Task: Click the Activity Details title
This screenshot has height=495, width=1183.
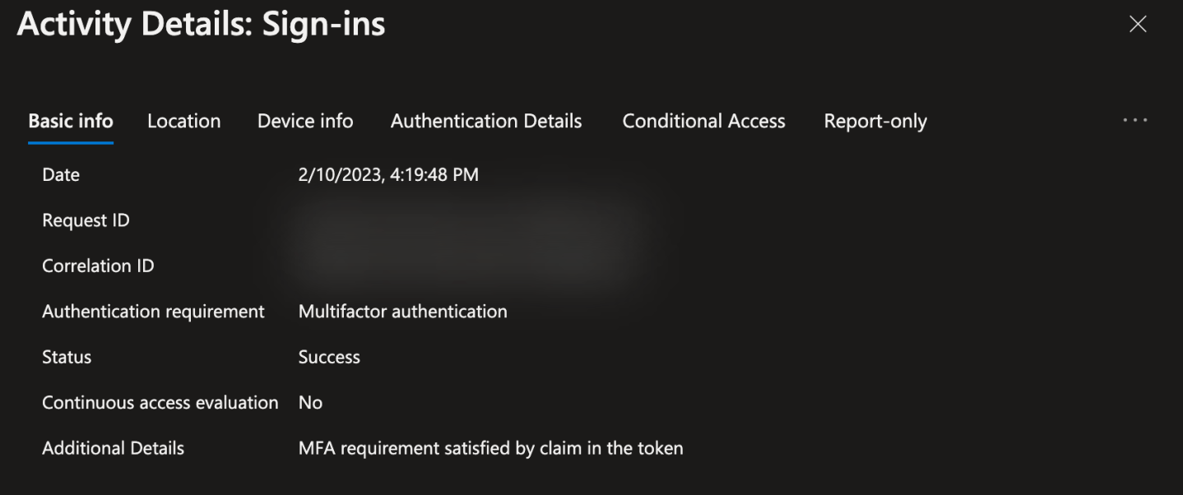Action: pyautogui.click(x=201, y=24)
